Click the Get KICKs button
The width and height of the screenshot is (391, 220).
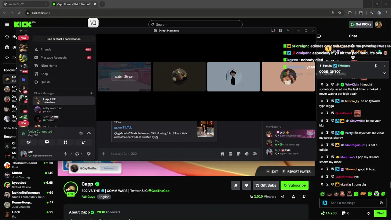[x=361, y=24]
